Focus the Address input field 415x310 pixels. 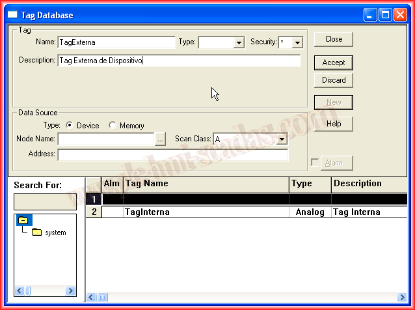(x=172, y=155)
